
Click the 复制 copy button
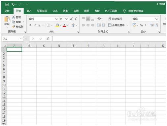tap(16, 22)
